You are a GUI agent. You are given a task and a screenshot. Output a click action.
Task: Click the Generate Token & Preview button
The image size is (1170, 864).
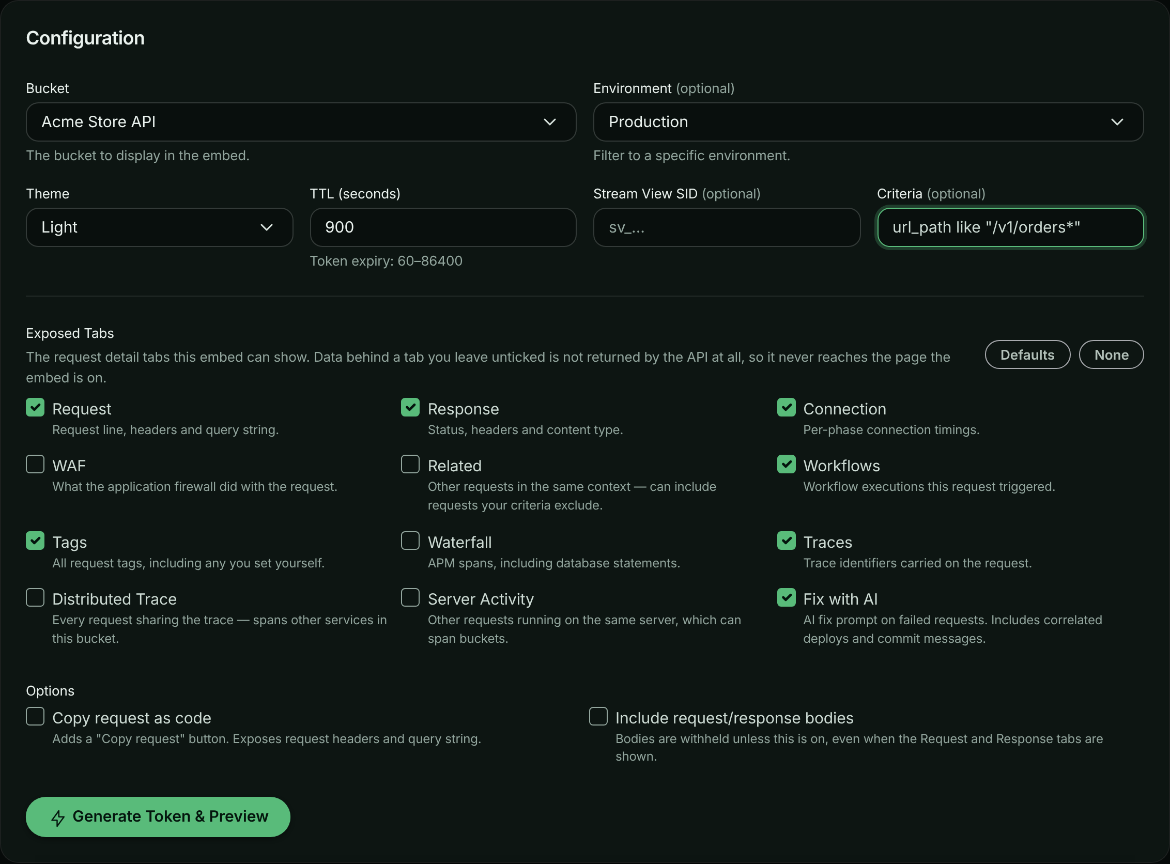[x=158, y=817]
